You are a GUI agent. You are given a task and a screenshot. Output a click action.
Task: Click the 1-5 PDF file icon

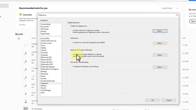pos(26,78)
